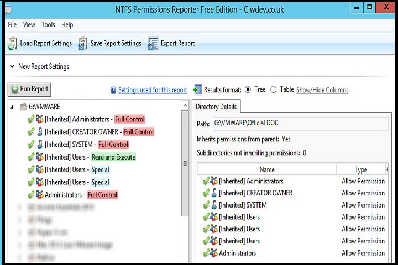
Task: Click the Load Report Settings icon
Action: click(13, 44)
